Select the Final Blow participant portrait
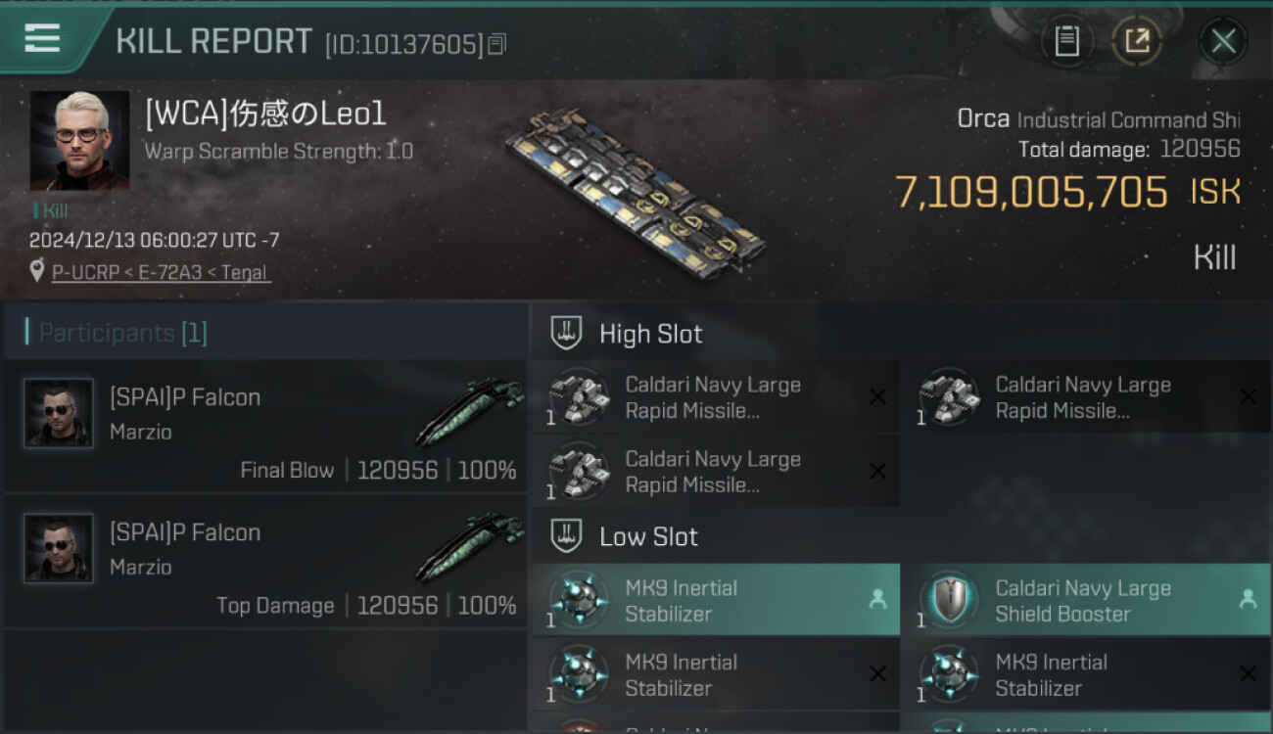 59,413
